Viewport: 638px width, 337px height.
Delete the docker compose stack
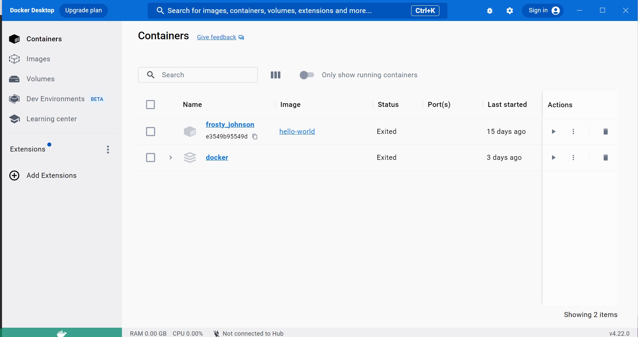606,158
